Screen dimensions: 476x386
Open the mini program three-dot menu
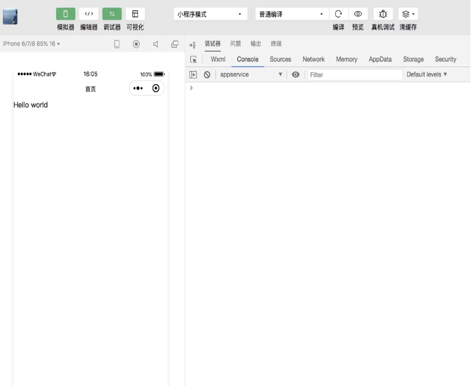(138, 88)
